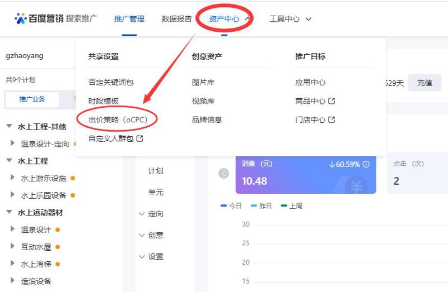Expand the 造浪设备 plan
This screenshot has width=448, height=292.
[x=12, y=280]
